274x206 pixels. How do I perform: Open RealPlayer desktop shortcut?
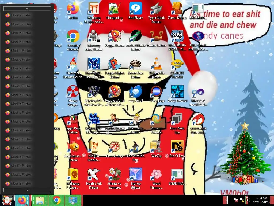point(136,11)
